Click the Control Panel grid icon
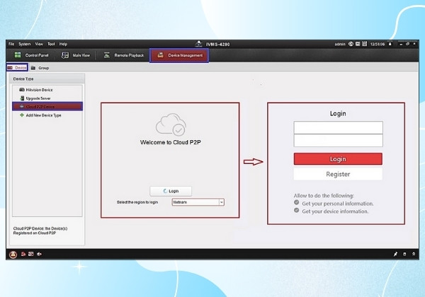Screen dimensions: 425x297 pos(18,55)
